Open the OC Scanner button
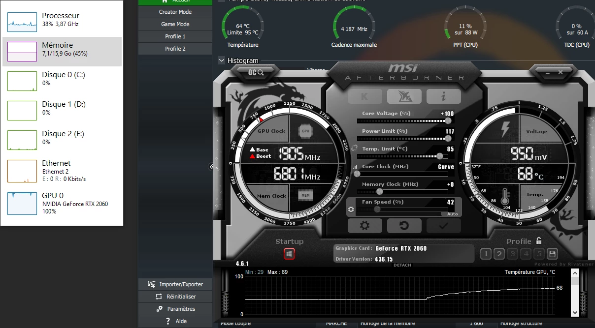Screen dimensions: 595x328 pyautogui.click(x=256, y=72)
